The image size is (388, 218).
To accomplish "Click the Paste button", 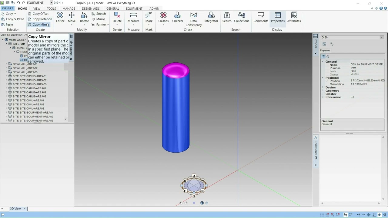I will [x=7, y=25].
